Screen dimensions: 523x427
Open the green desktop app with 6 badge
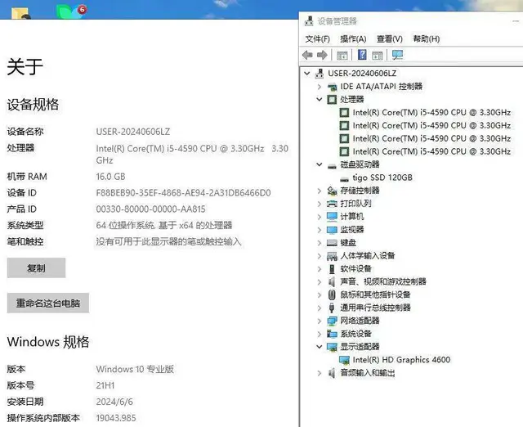[x=71, y=11]
